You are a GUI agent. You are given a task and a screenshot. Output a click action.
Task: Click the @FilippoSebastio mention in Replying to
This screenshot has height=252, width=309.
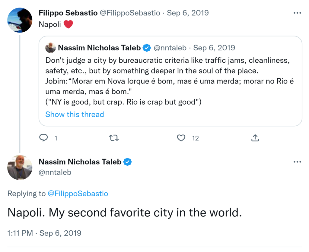click(x=78, y=194)
